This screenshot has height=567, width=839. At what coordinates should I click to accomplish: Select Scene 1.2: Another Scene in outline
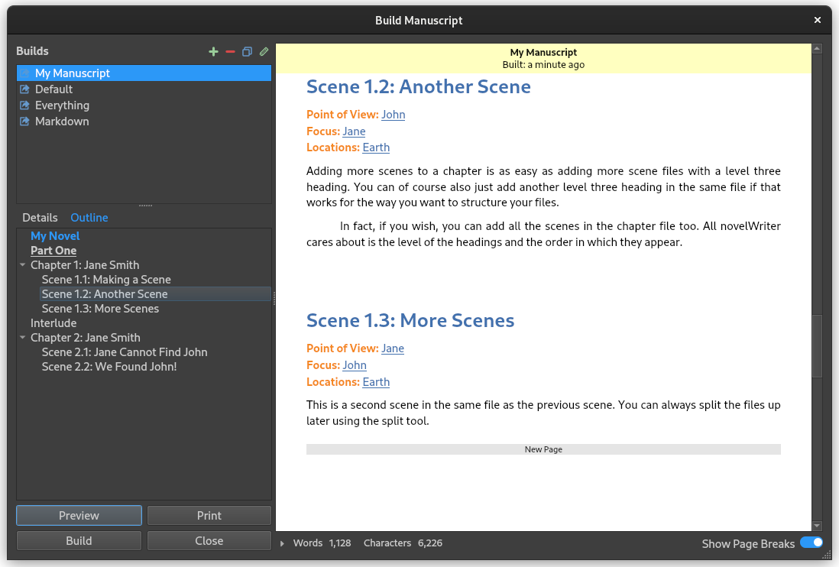(155, 294)
